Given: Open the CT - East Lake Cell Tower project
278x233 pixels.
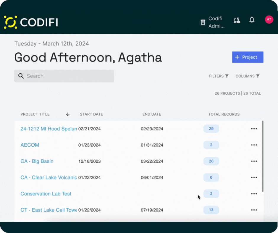Looking at the screenshot, I should 49,210.
